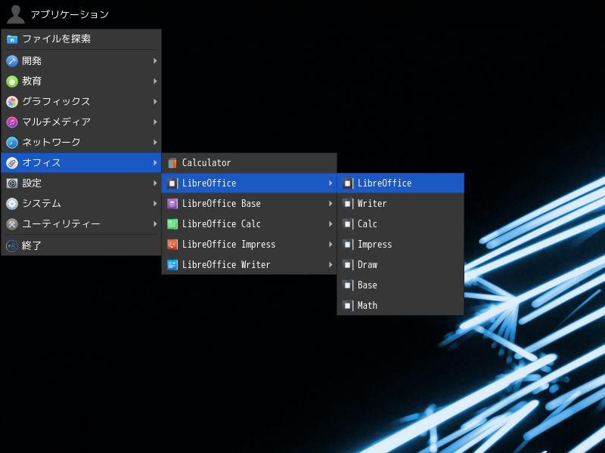Click the icon next to Base in last submenu
The height and width of the screenshot is (453, 605).
tap(348, 285)
